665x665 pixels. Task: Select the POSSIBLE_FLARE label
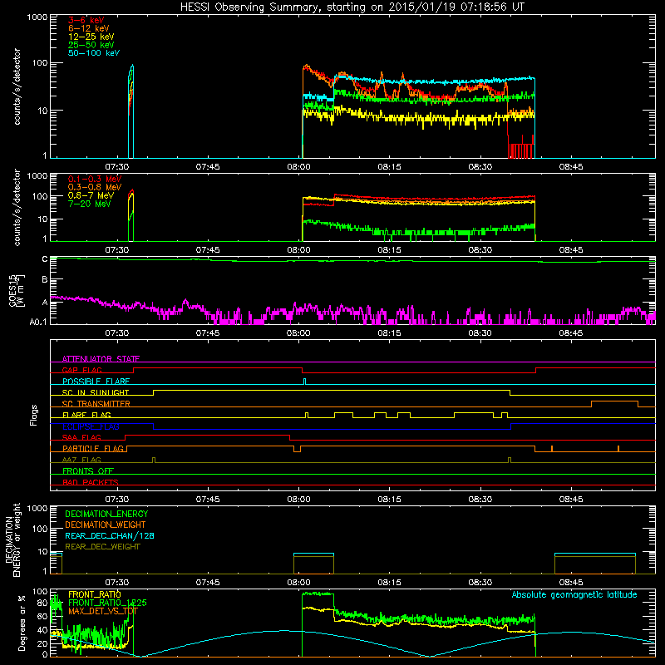coord(96,382)
